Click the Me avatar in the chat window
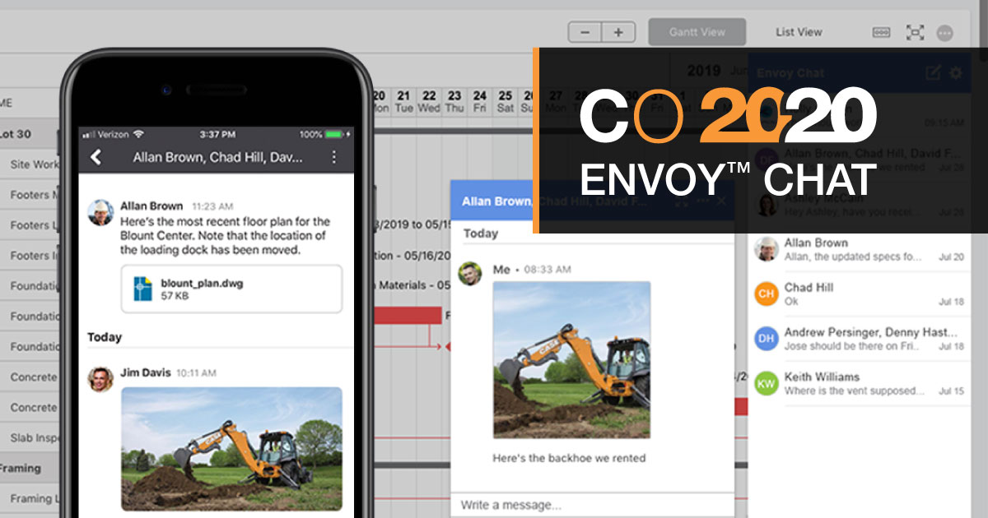The width and height of the screenshot is (988, 518). [x=470, y=274]
